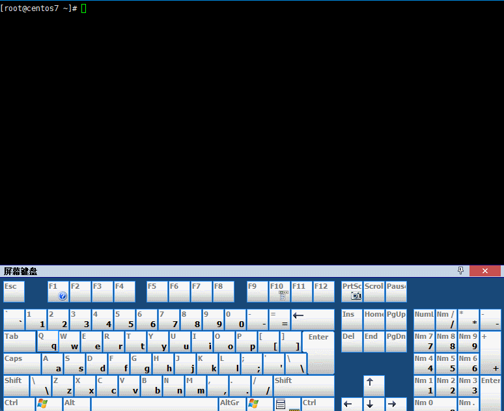Click the Nm 7 numpad key
This screenshot has height=411, width=504.
[x=424, y=341]
